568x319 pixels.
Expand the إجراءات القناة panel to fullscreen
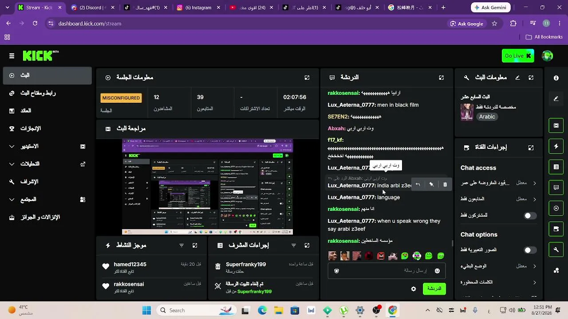[531, 148]
